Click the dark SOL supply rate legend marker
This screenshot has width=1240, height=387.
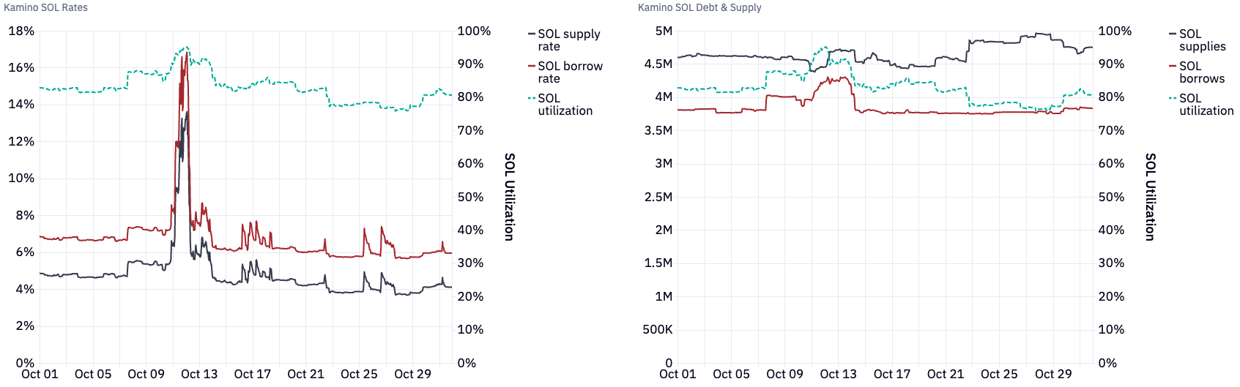(x=532, y=34)
